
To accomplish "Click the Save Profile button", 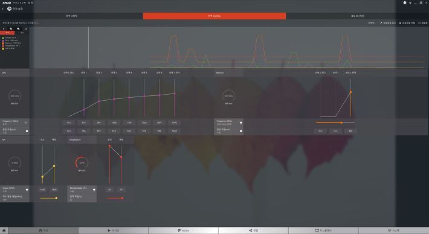I will pos(407,23).
